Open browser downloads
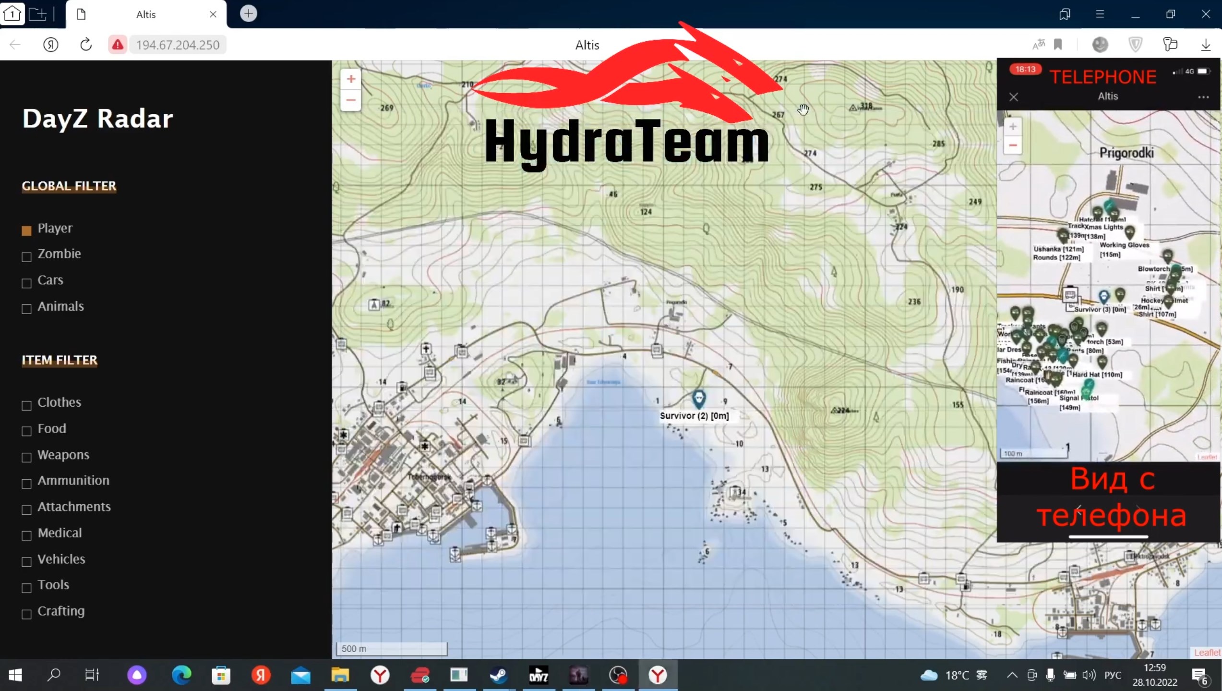Screen dimensions: 1222x691 click(1206, 45)
